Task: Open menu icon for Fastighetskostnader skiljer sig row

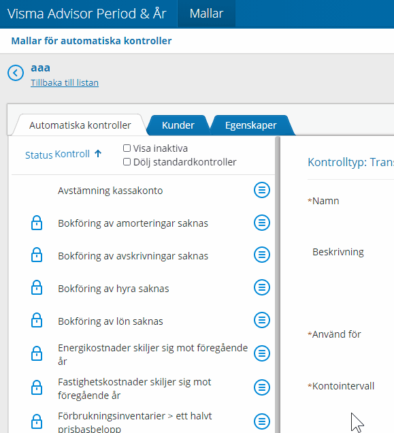Action: pos(262,387)
